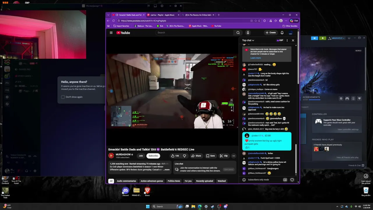The image size is (373, 210).
Task: Expand video description with ...more
Action: tap(166, 169)
